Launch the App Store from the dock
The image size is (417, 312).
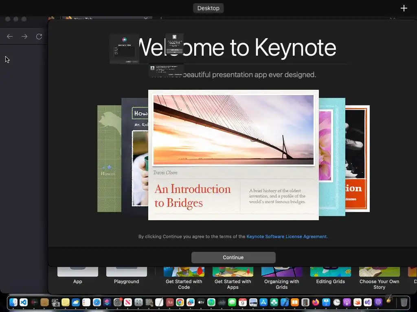point(263,302)
